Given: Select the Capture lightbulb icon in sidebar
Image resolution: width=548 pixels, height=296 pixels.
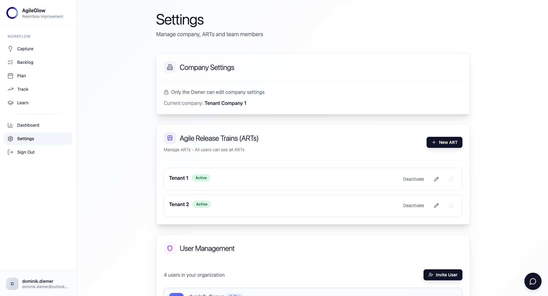Looking at the screenshot, I should (x=10, y=49).
